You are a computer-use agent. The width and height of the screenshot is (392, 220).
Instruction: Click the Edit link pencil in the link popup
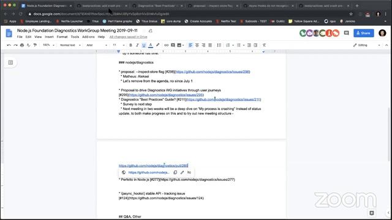(182, 172)
